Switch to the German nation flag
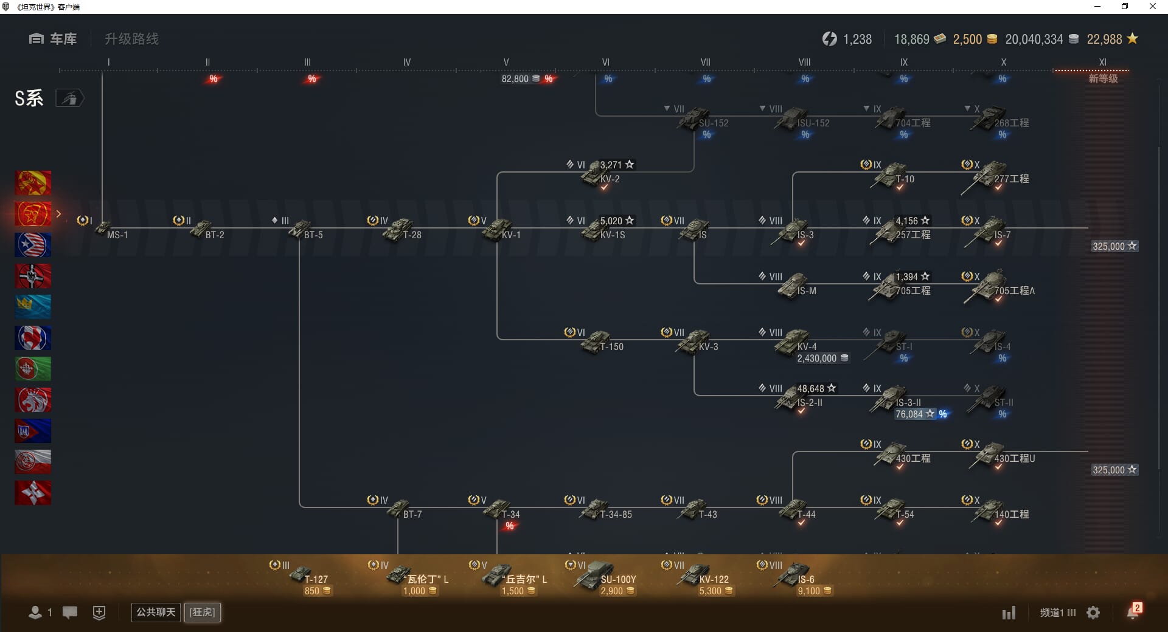This screenshot has width=1168, height=632. pyautogui.click(x=33, y=276)
